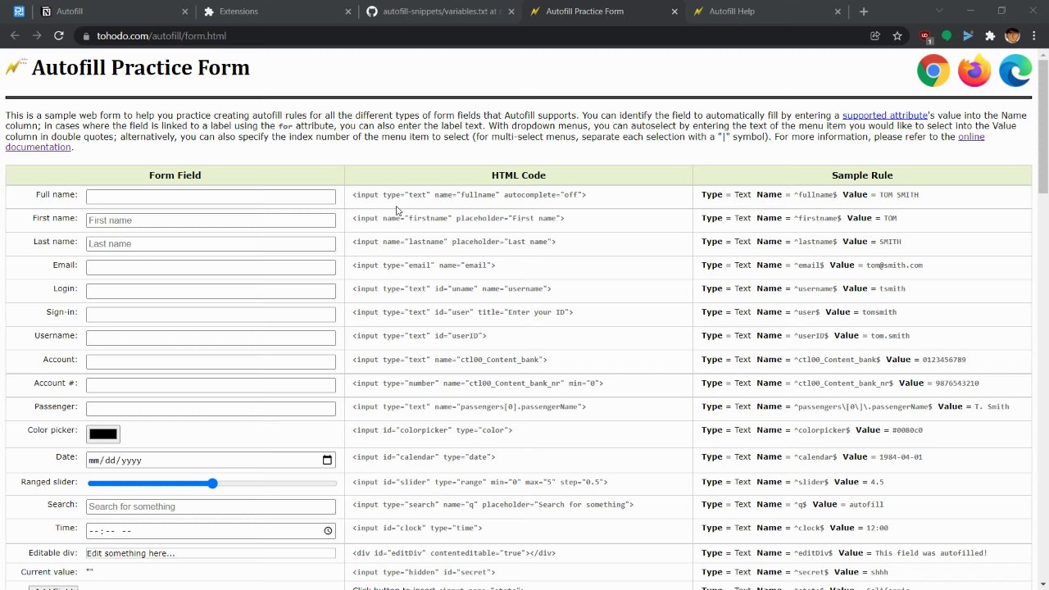Click the Firefox browser logo
1049x590 pixels.
click(974, 71)
